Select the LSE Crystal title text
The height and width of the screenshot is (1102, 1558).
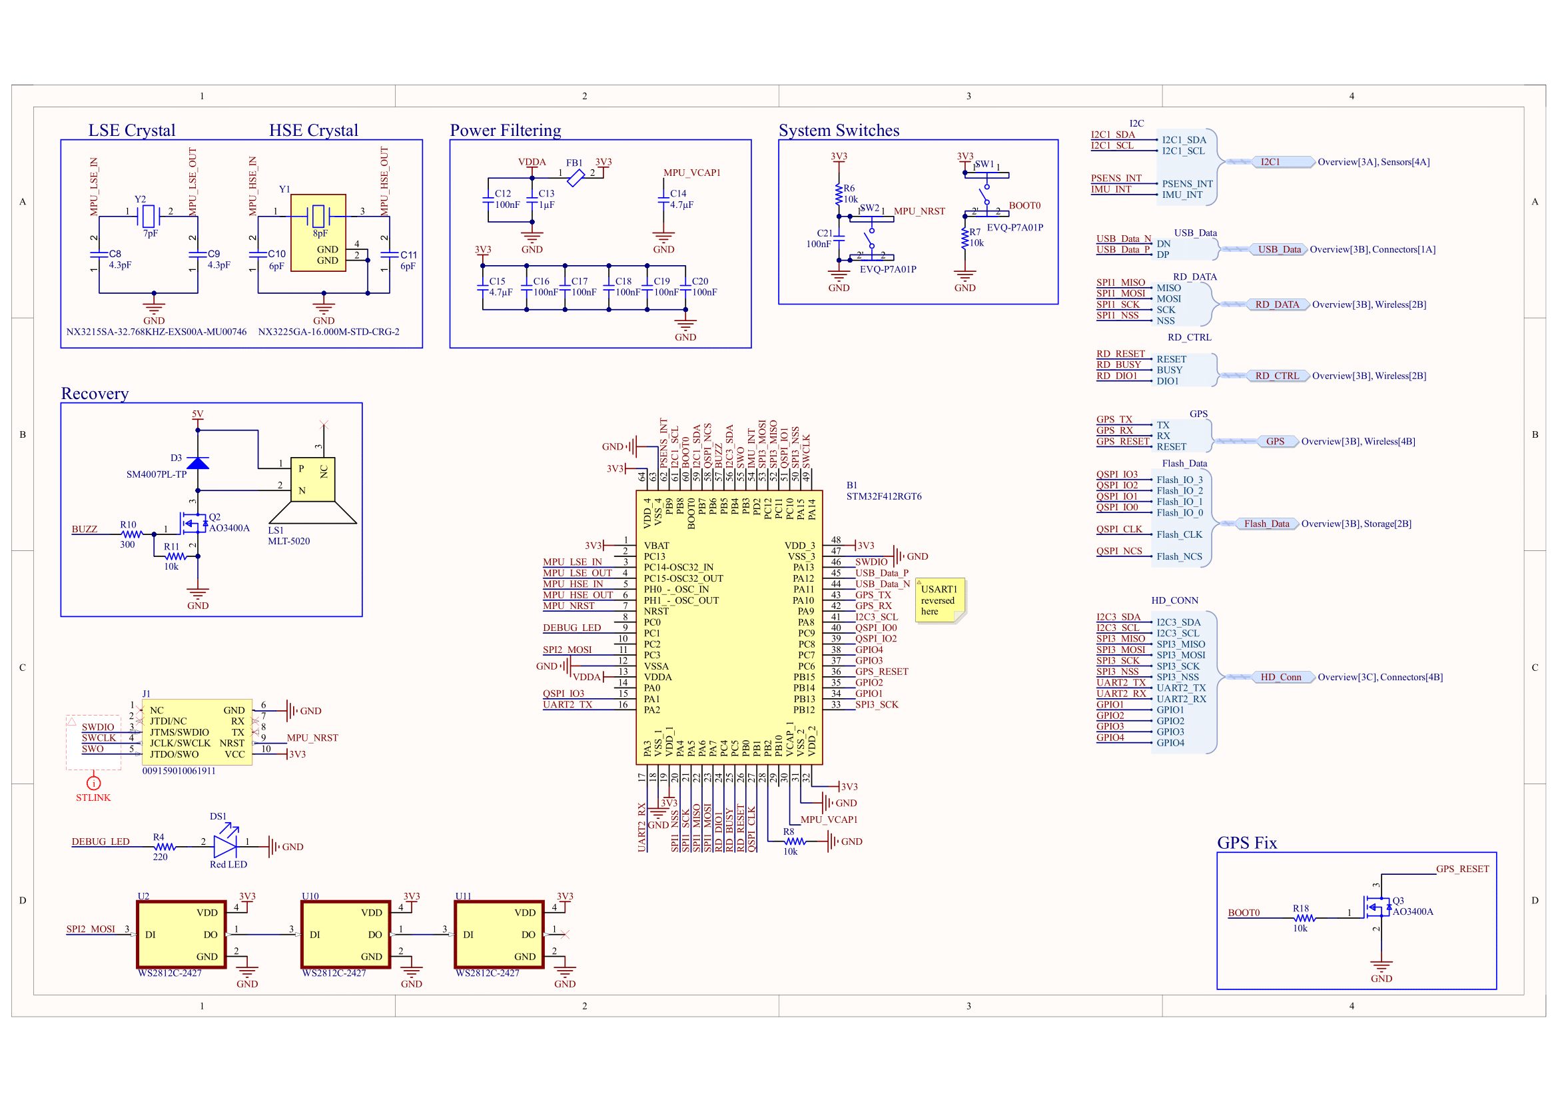(x=132, y=130)
